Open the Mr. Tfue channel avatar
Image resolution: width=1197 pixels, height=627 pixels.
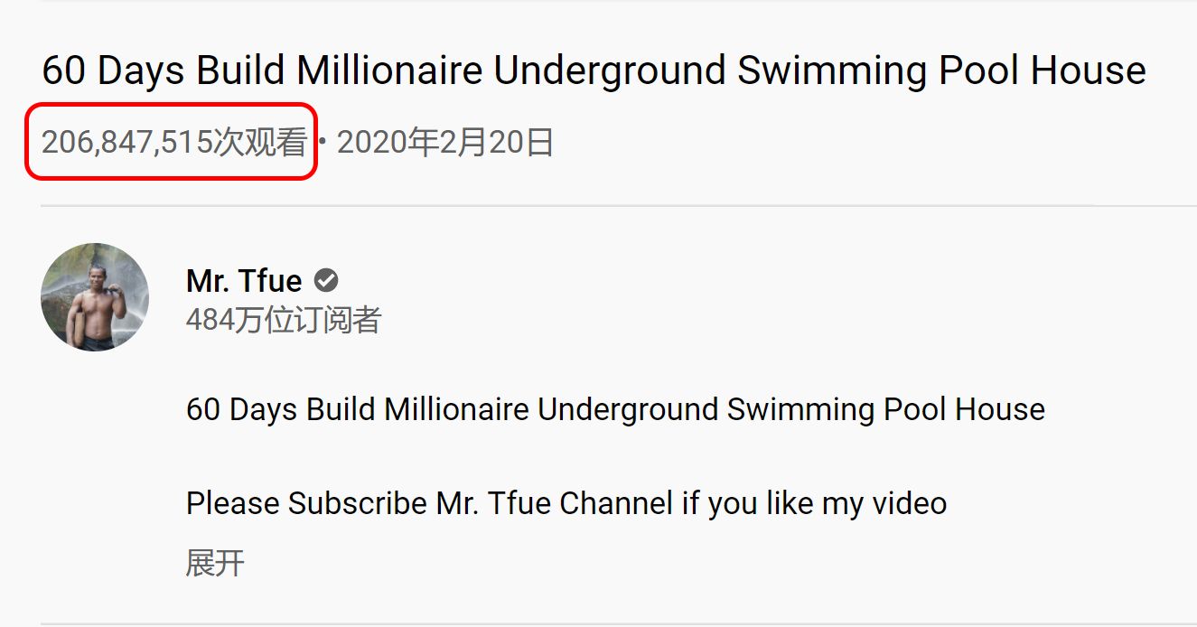click(95, 297)
